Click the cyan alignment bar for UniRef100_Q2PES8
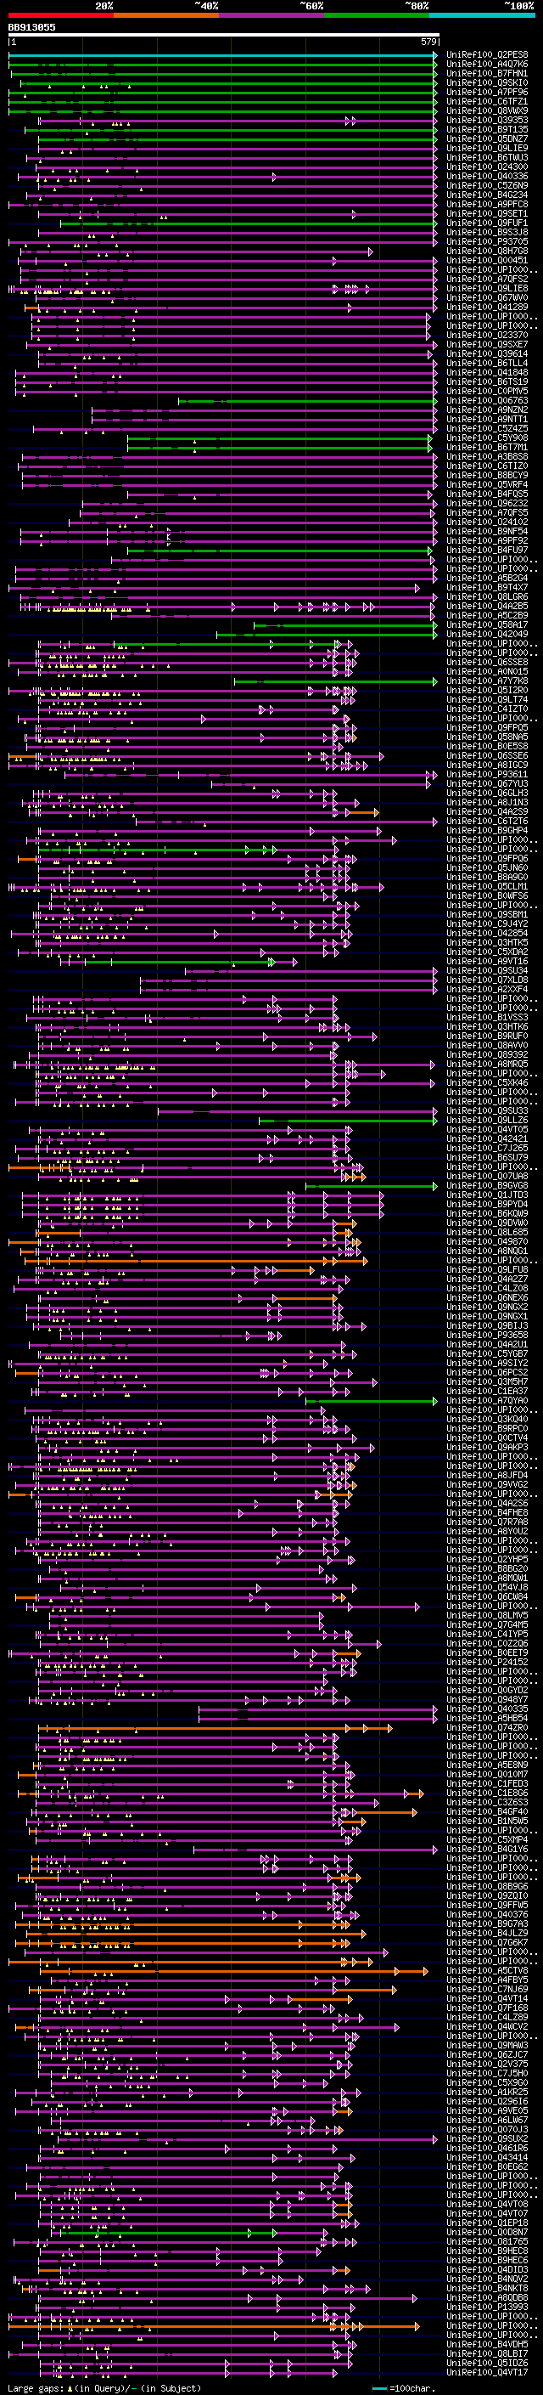Viewport: 543px width, 2395px height. click(221, 55)
